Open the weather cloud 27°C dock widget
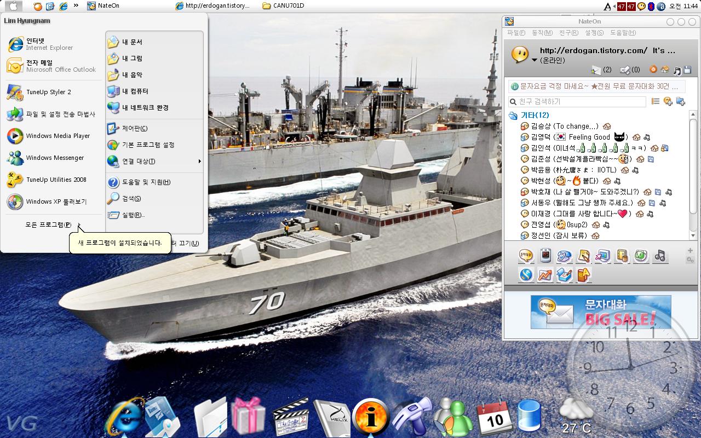 pyautogui.click(x=576, y=416)
